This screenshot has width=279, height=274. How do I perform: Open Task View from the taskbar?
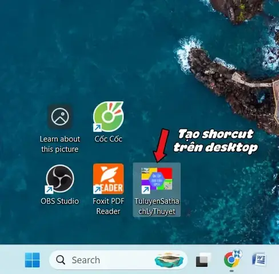tap(203, 260)
